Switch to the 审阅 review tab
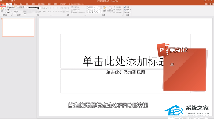The height and width of the screenshot is (119, 214). point(49,4)
